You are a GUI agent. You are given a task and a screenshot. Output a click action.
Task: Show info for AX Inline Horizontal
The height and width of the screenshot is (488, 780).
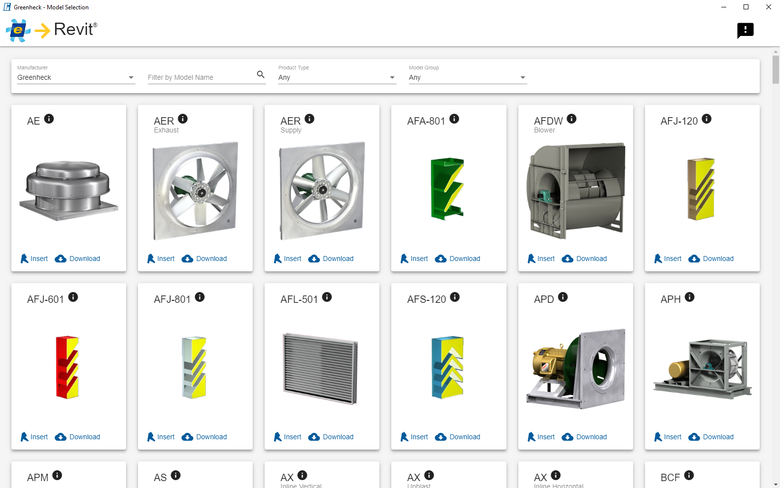click(x=556, y=475)
